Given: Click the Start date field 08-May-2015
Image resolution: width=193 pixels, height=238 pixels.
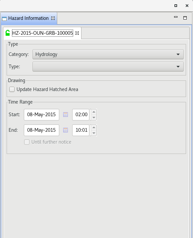Looking at the screenshot, I should pos(41,115).
